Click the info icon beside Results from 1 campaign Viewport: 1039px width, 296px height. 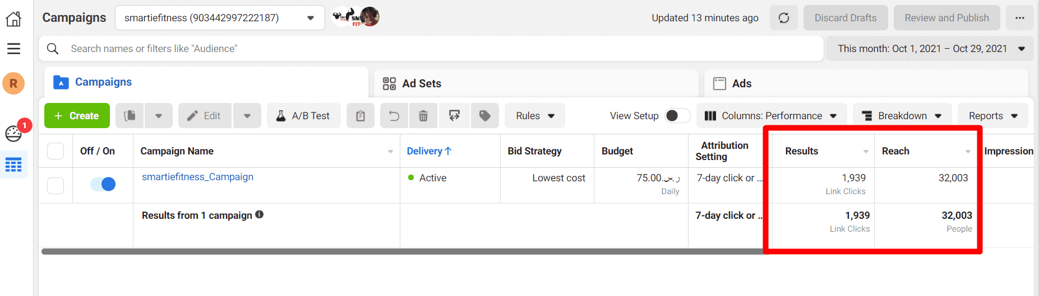pyautogui.click(x=260, y=215)
